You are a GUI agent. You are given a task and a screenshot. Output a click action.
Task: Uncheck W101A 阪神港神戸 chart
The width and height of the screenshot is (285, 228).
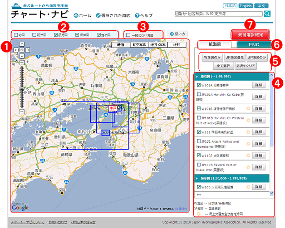[x=199, y=85]
